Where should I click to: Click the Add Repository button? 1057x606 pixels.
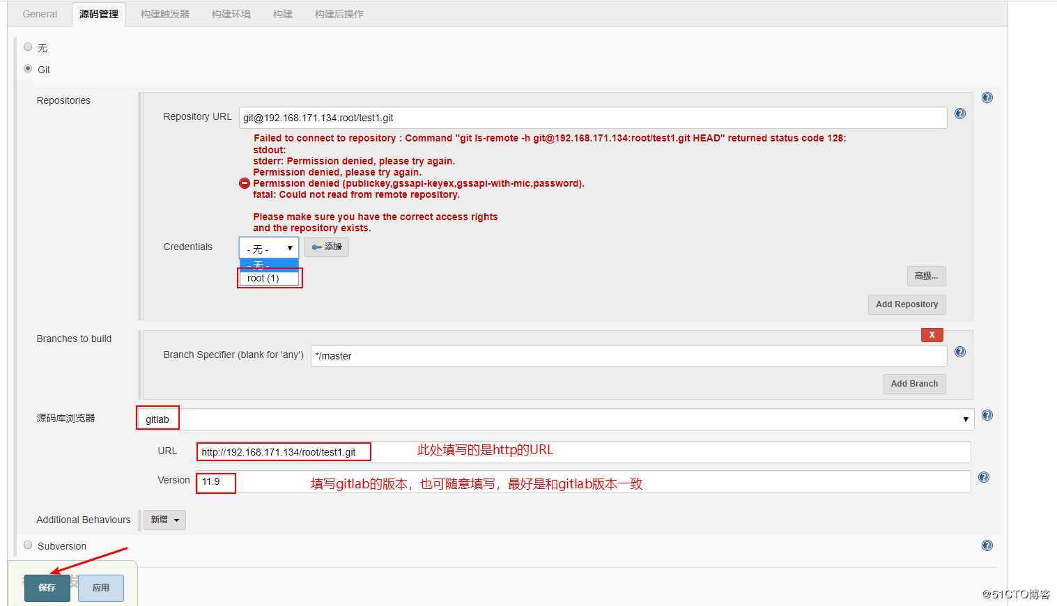click(906, 304)
